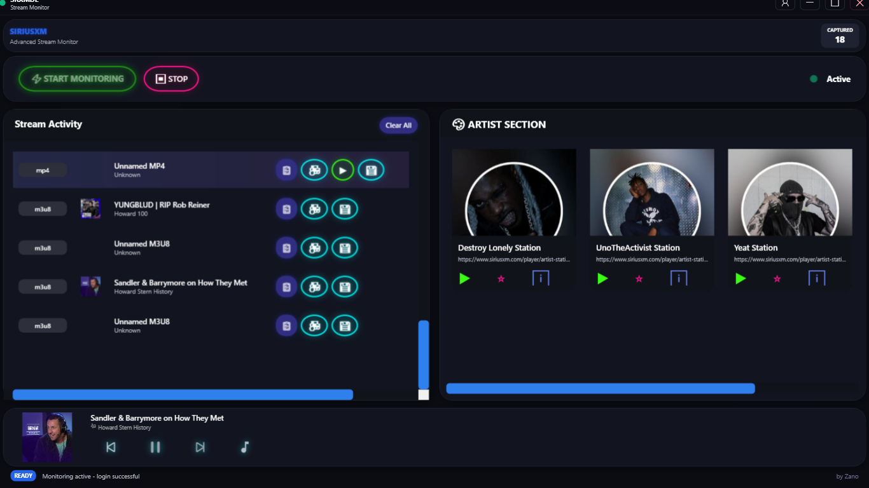Favorite Destroy Lonely Station with the star

[x=501, y=278]
